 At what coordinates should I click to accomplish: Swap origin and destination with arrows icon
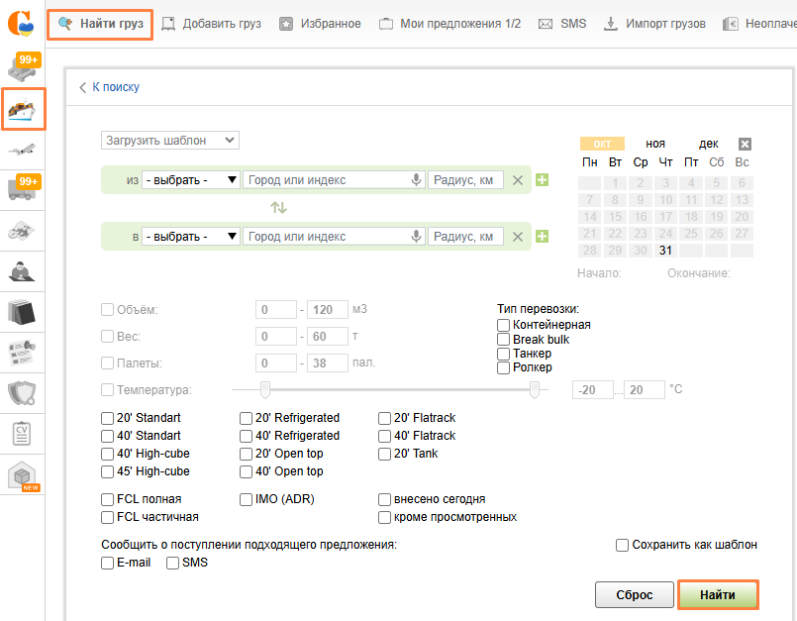279,208
